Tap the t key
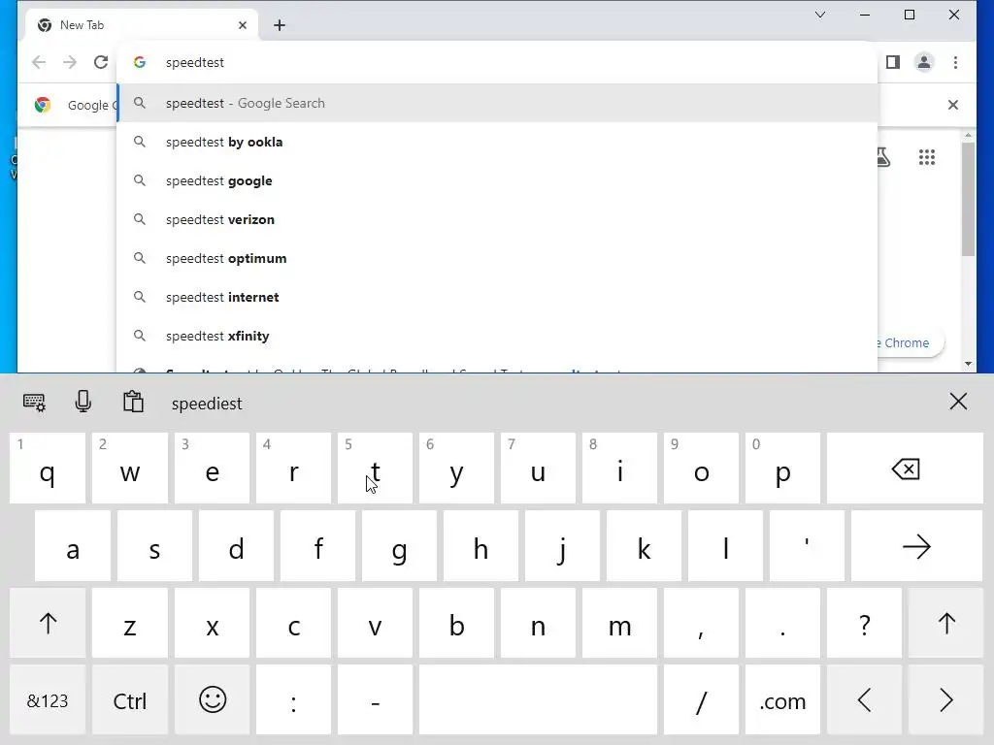994x745 pixels. [x=376, y=469]
